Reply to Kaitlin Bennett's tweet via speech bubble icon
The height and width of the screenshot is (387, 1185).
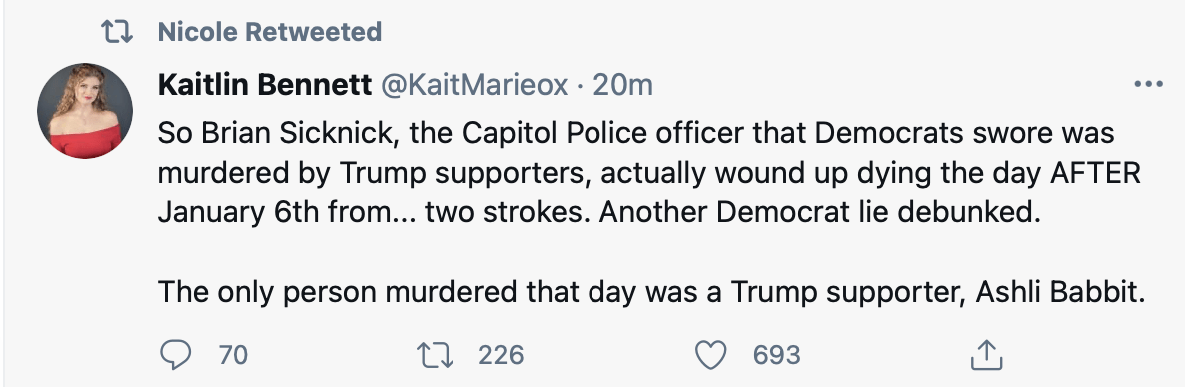tap(175, 354)
